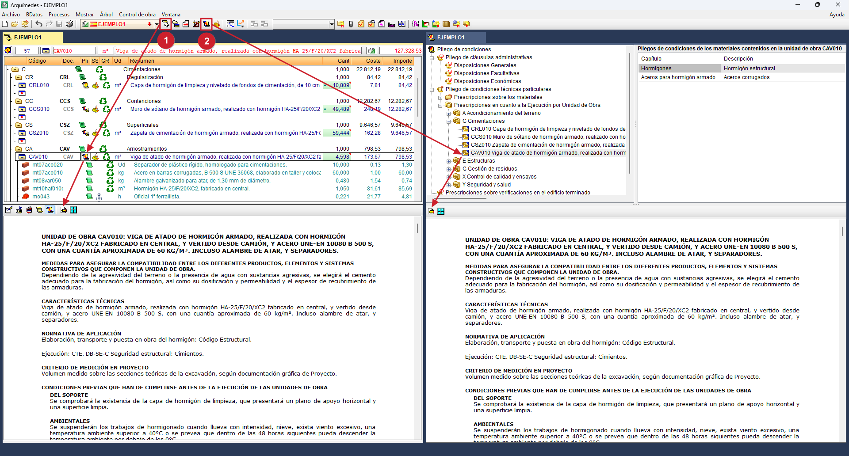Click the line chart toolbar icon
This screenshot has height=456, width=849.
(x=241, y=24)
